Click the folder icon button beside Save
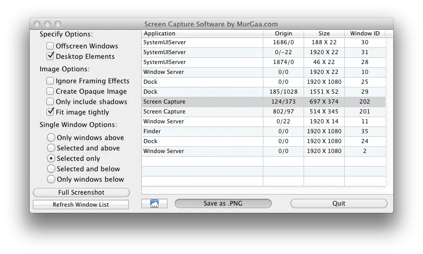This screenshot has height=254, width=423. point(154,204)
